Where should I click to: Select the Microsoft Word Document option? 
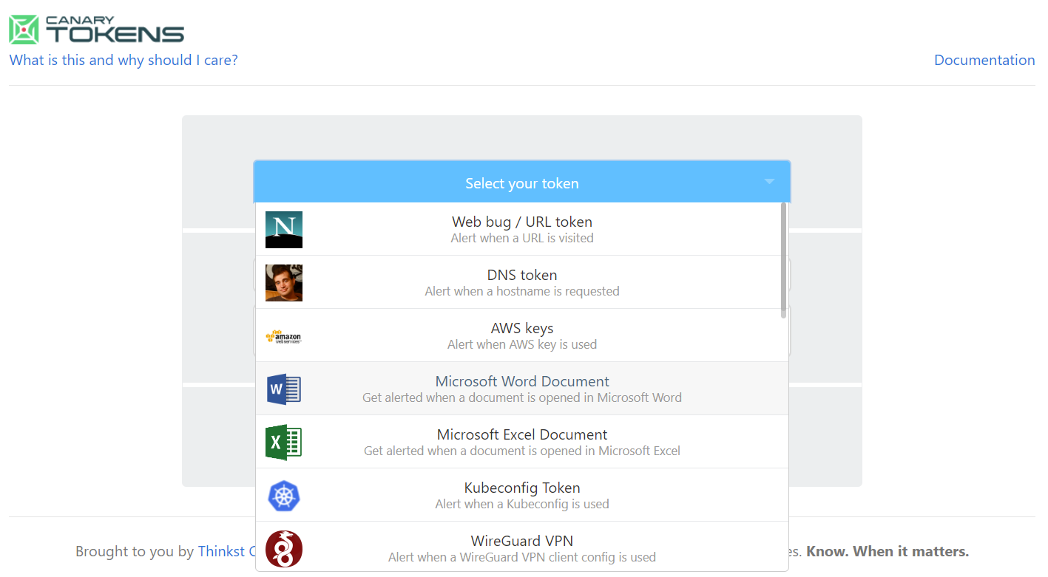click(x=521, y=389)
